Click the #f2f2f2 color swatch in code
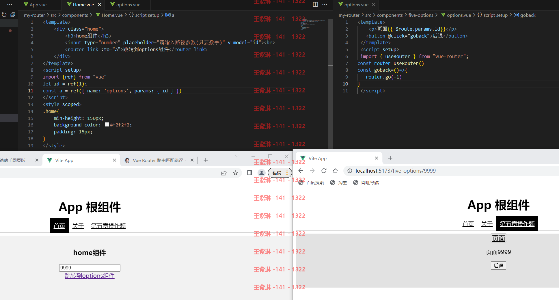Screen dimensions: 559x300 coord(107,125)
